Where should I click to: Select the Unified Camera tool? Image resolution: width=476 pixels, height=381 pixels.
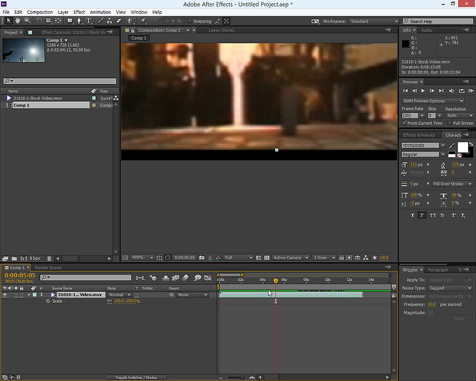pos(48,21)
